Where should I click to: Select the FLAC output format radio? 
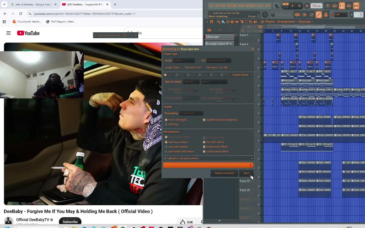[x=200, y=75]
